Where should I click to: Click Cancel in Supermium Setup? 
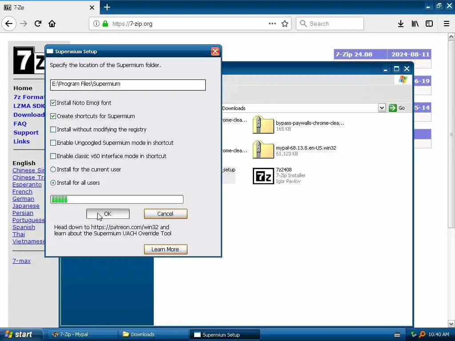165,214
